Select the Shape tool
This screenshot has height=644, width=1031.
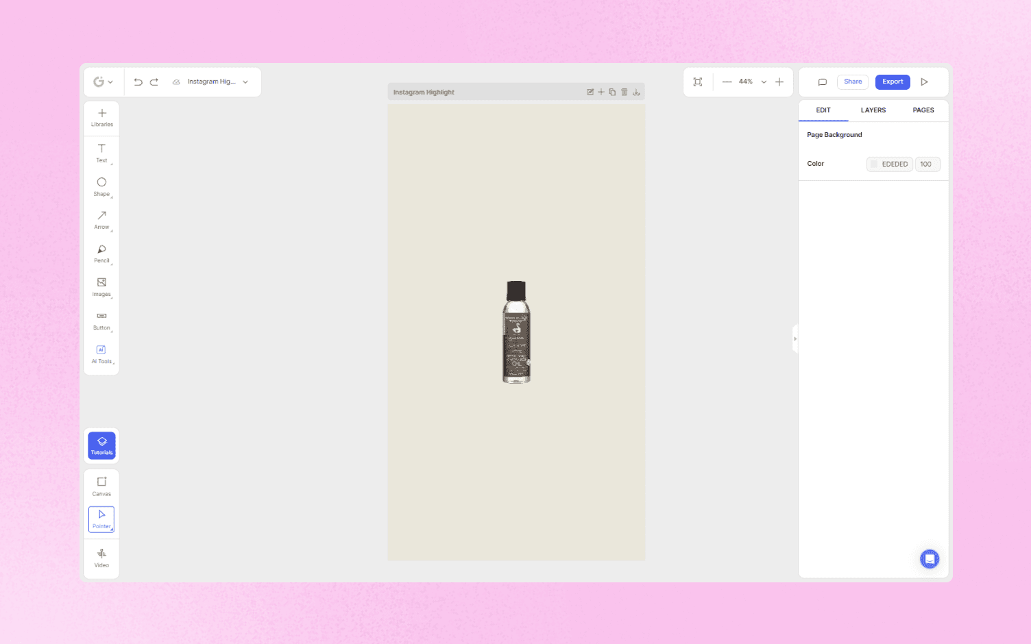[x=101, y=186]
